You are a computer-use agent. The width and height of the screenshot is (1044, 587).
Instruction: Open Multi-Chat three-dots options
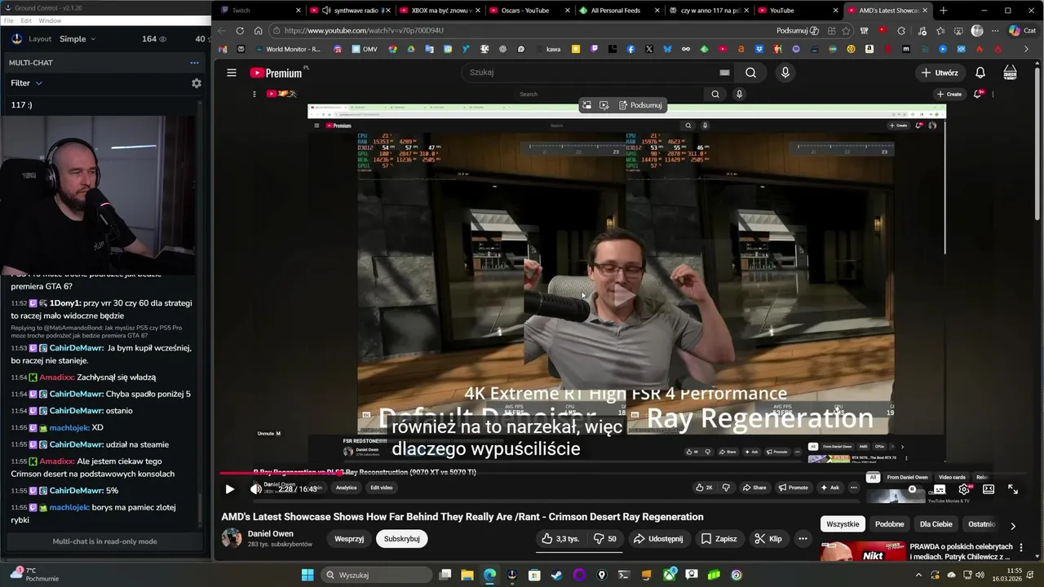point(194,63)
